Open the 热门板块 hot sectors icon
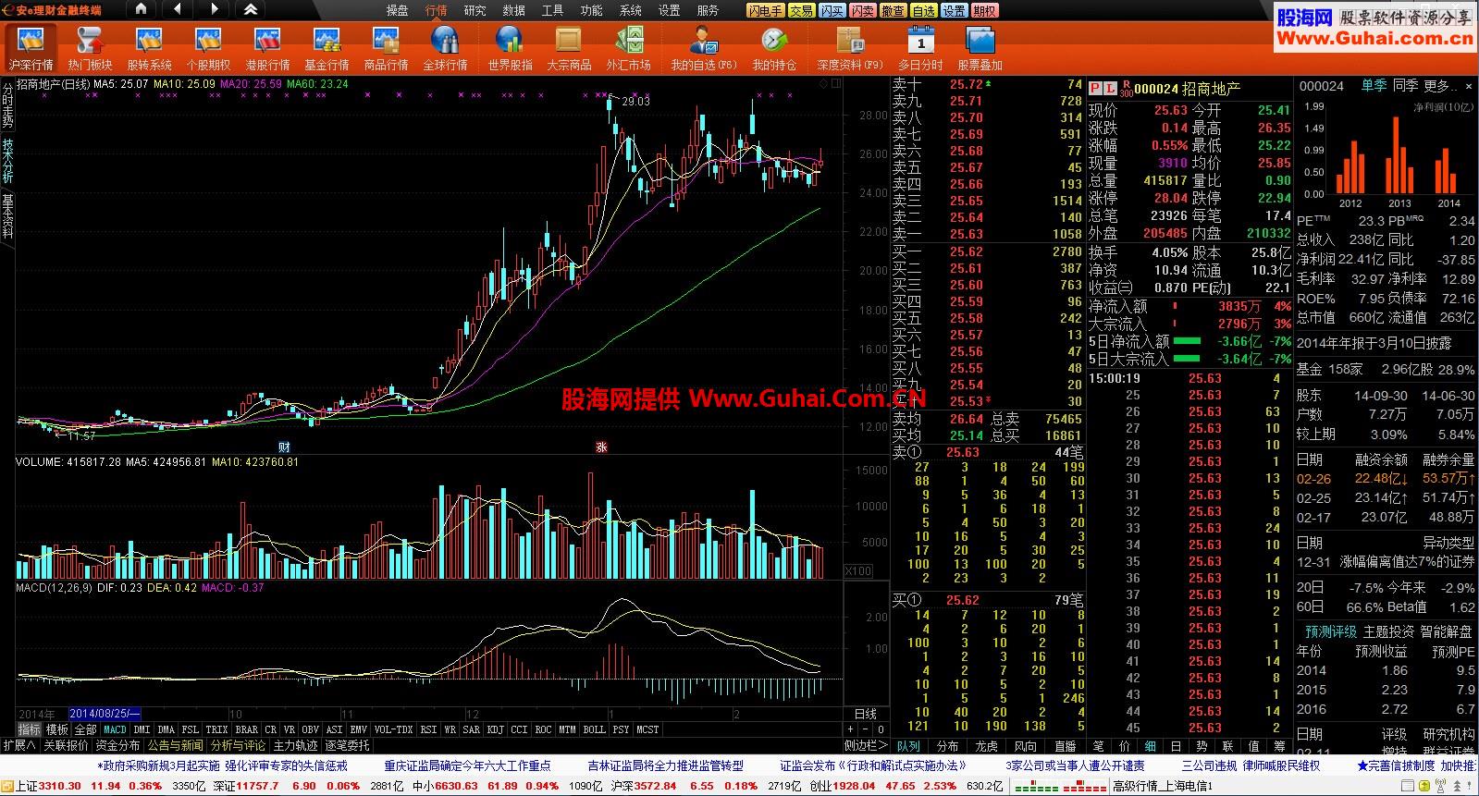Screen dimensions: 1479x796 [x=90, y=48]
